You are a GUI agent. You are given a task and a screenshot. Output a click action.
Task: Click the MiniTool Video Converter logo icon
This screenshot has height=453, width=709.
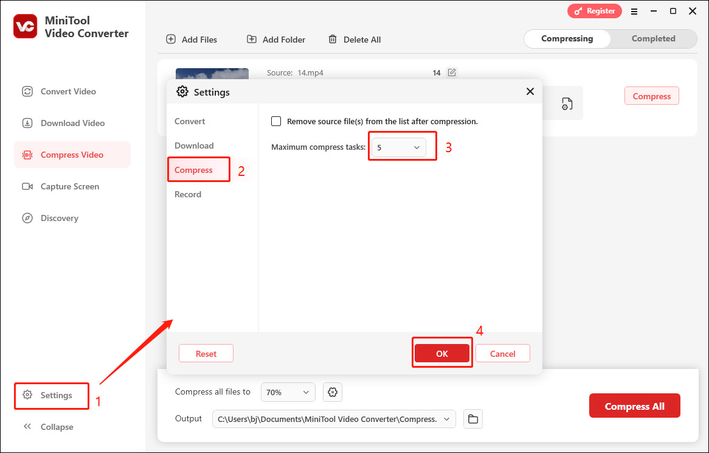26,26
